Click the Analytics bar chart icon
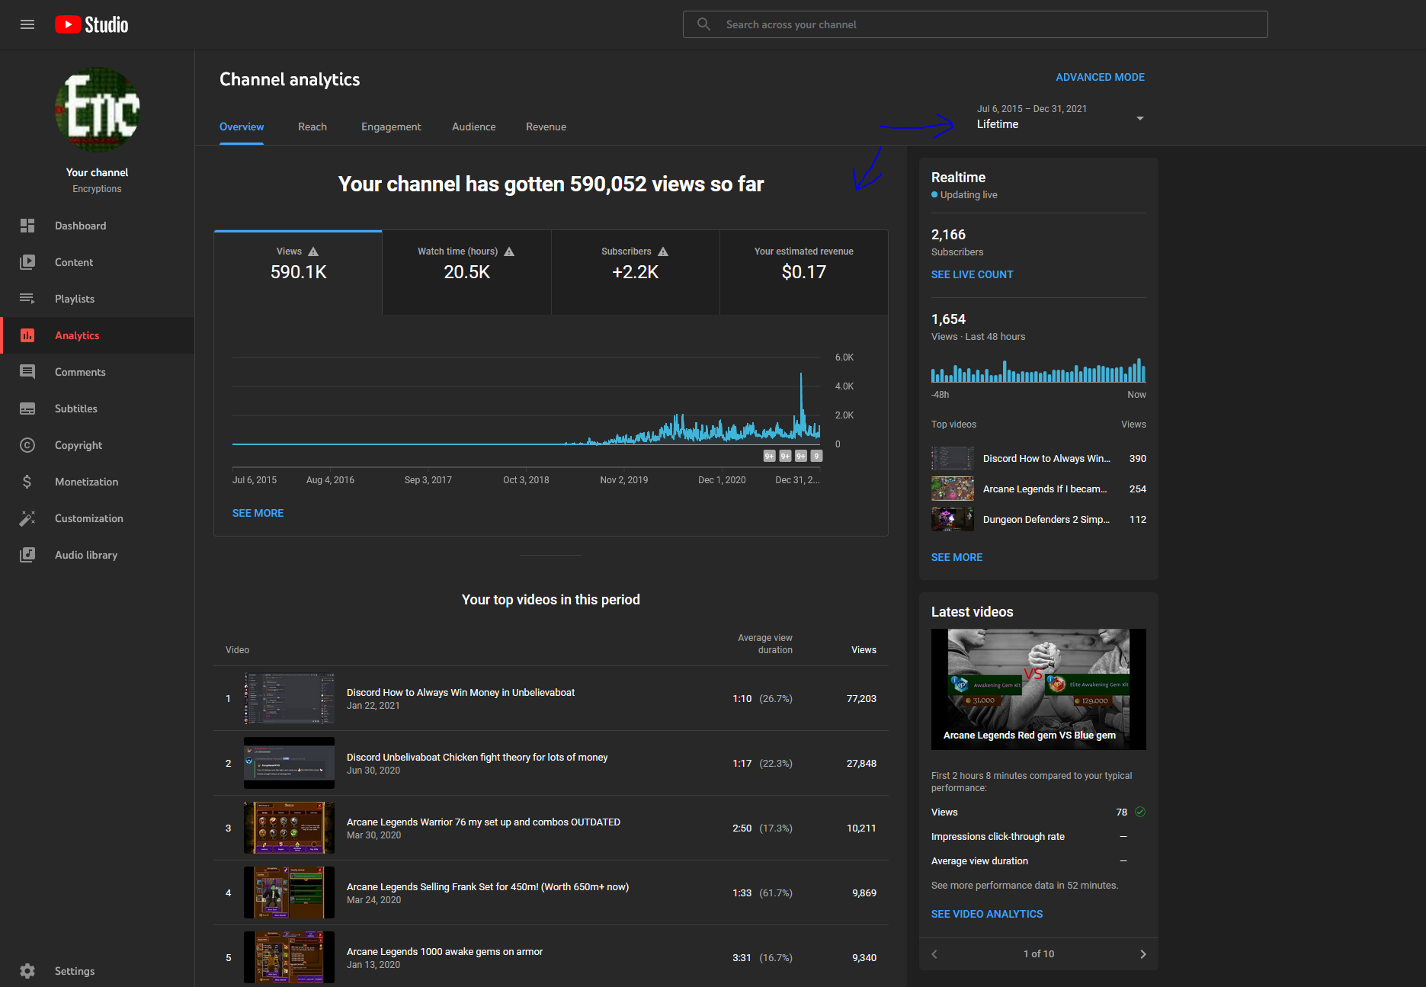1426x987 pixels. point(27,335)
